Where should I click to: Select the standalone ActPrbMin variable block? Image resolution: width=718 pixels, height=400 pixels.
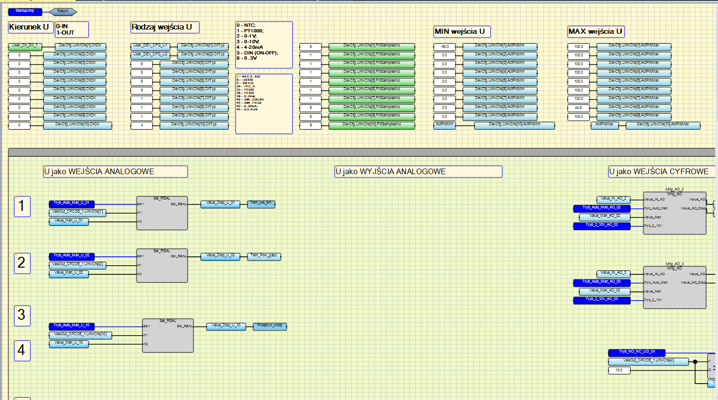pyautogui.click(x=444, y=125)
